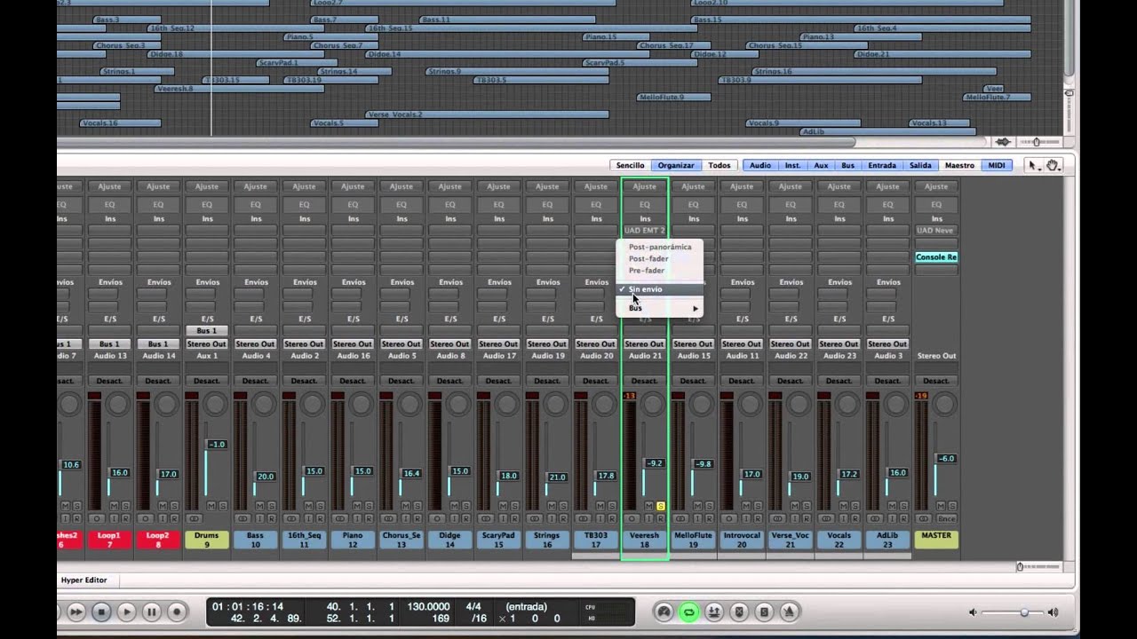Solo the MelloFlute channel strip
Viewport: 1137px width, 639px height.
(x=709, y=506)
